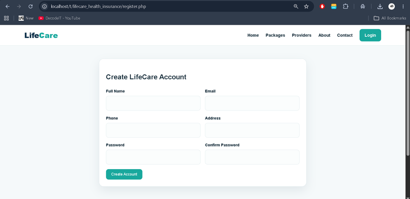Click the Confirm Password label
Image resolution: width=410 pixels, height=199 pixels.
tap(222, 145)
